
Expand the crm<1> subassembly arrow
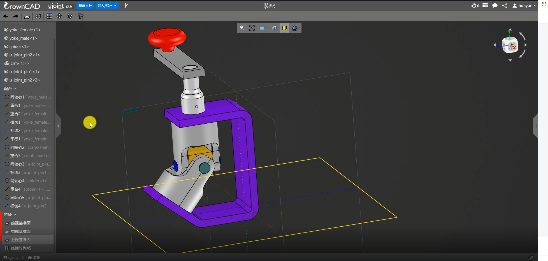pyautogui.click(x=28, y=63)
